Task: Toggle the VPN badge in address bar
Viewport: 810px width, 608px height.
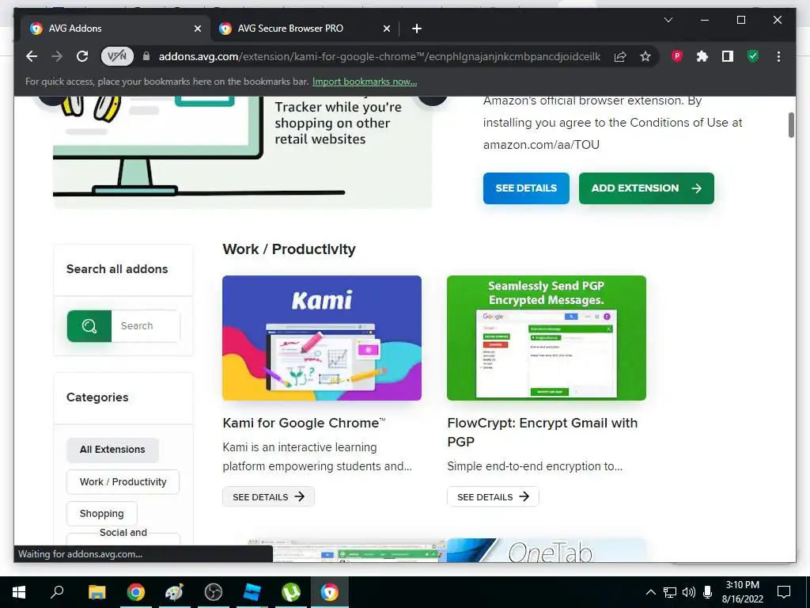Action: click(117, 56)
